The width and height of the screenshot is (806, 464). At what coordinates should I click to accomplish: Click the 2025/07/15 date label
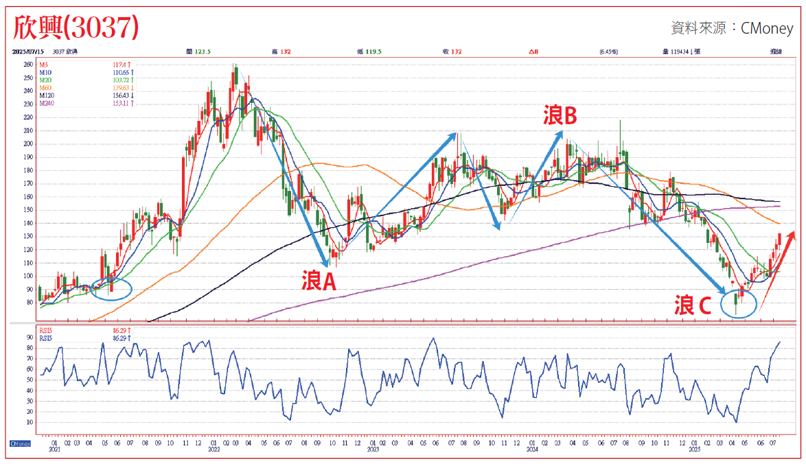pos(28,51)
